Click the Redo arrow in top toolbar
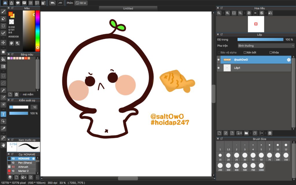 click(60, 3)
